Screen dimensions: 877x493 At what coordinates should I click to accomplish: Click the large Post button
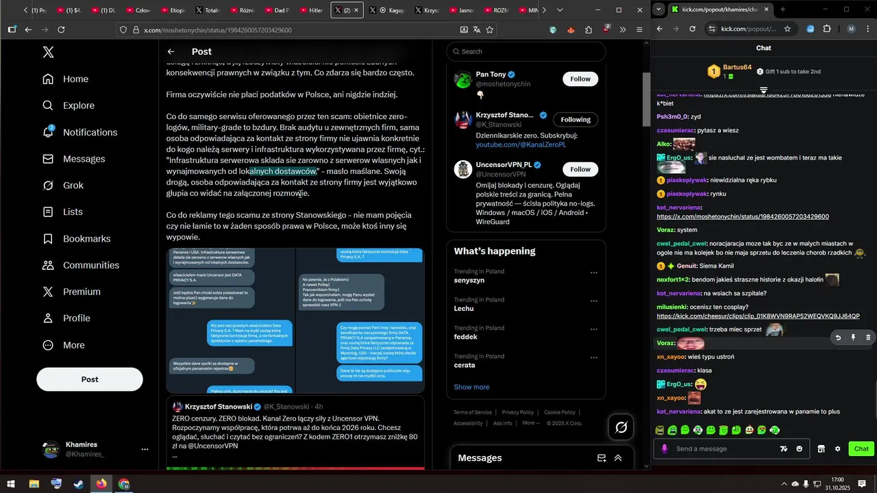coord(90,379)
